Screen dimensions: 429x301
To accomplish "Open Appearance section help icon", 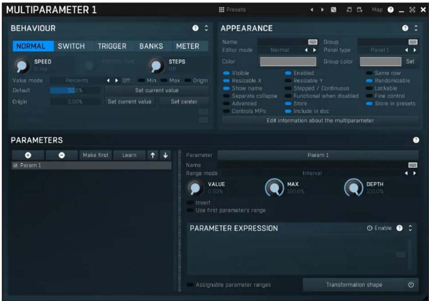I will coord(405,29).
